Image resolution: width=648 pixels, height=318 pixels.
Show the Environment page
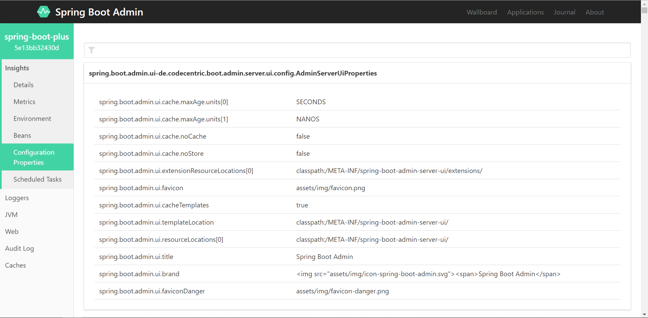tap(32, 119)
